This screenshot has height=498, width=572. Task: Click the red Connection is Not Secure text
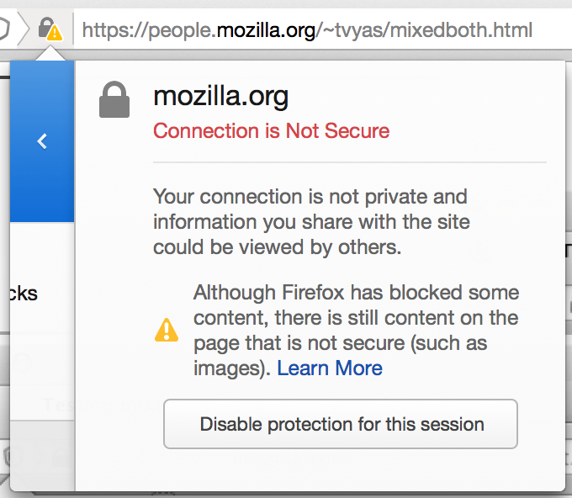click(271, 130)
